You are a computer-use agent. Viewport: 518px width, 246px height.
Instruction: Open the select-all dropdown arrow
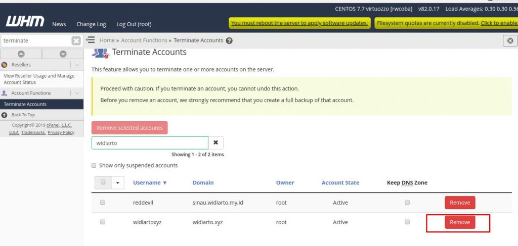[117, 183]
